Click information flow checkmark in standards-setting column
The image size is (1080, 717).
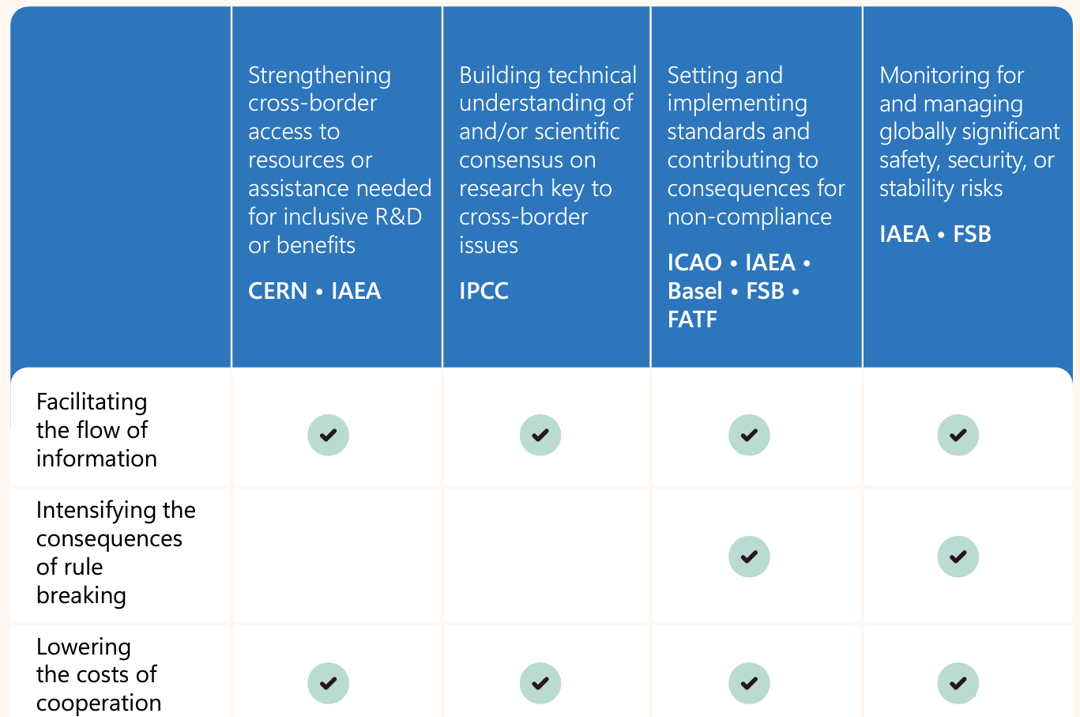point(749,435)
